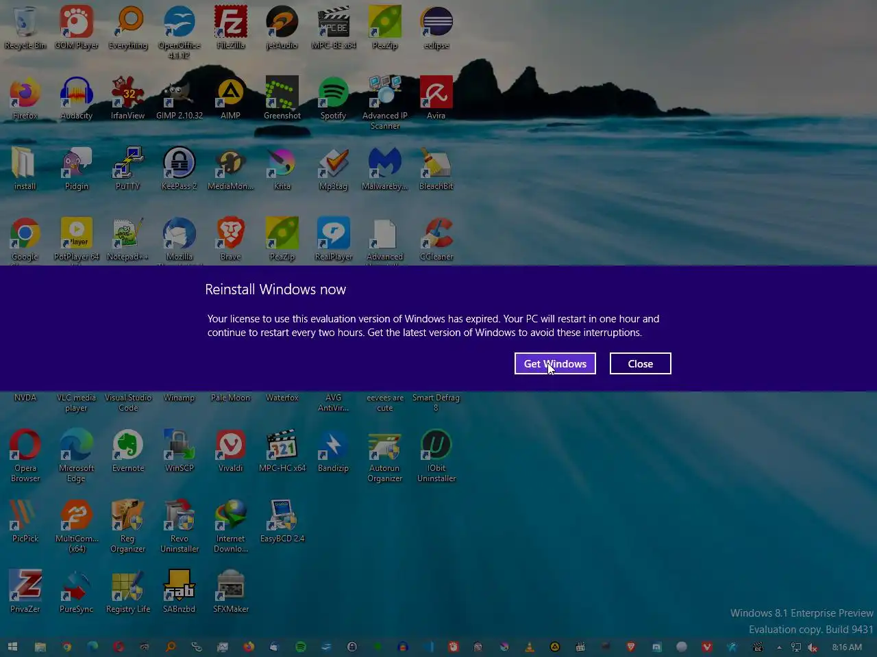Select the FileZilla desktop icon

pyautogui.click(x=231, y=28)
